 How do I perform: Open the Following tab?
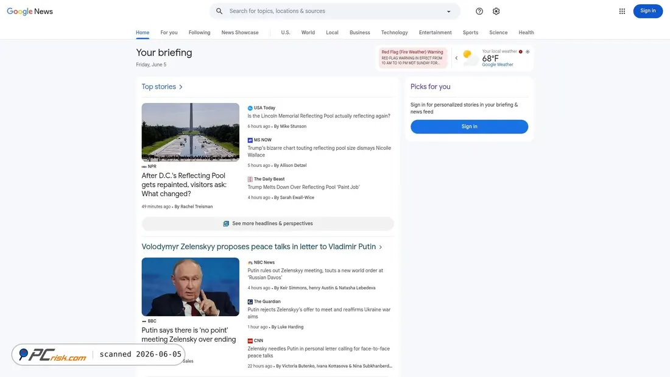click(200, 32)
